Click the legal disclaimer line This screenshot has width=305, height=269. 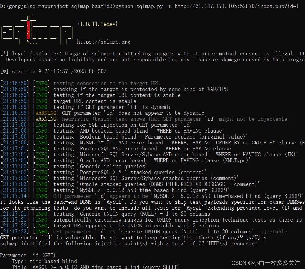click(x=152, y=54)
